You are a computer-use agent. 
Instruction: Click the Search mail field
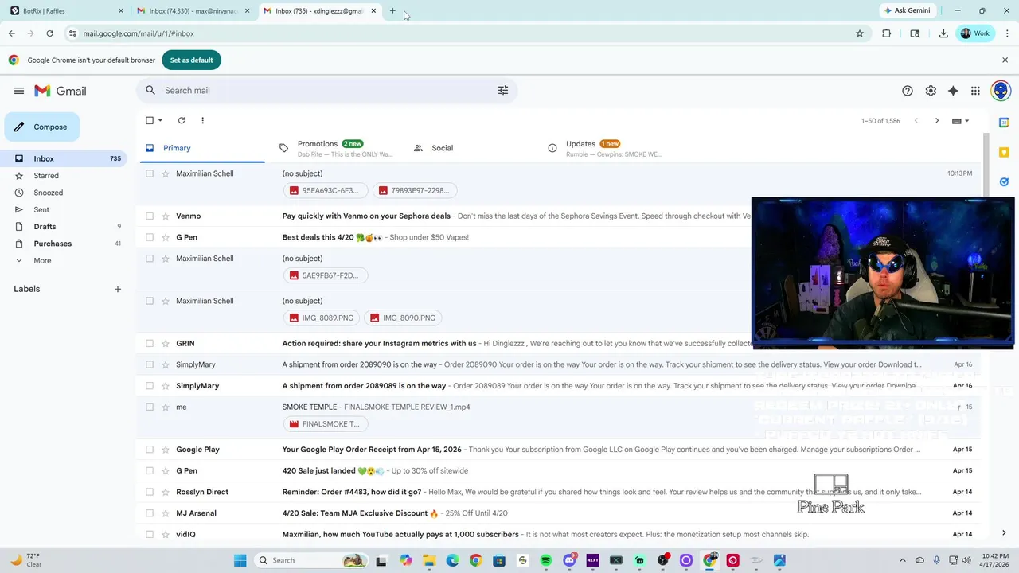coord(326,91)
